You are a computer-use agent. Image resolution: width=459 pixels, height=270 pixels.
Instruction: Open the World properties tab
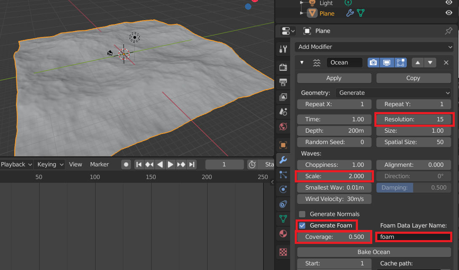tap(283, 126)
